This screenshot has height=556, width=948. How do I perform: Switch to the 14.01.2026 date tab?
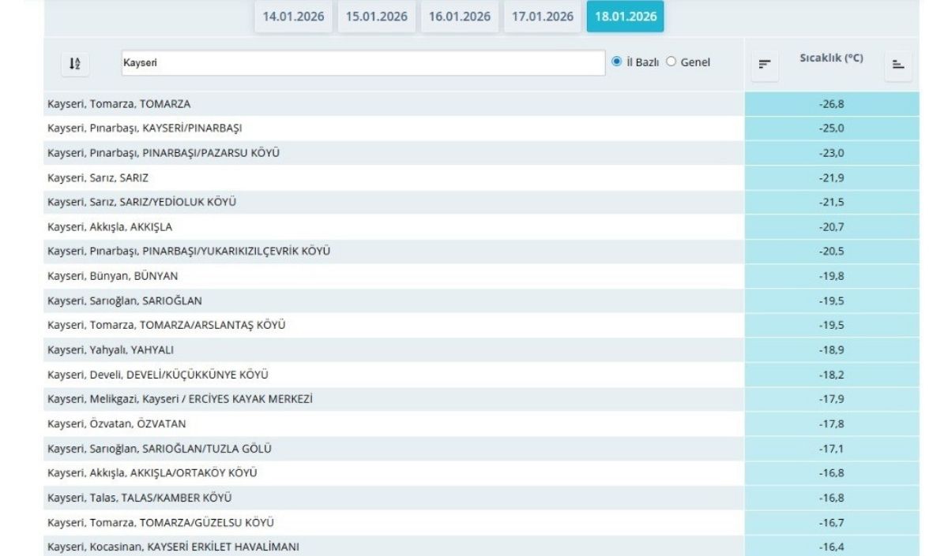point(293,17)
